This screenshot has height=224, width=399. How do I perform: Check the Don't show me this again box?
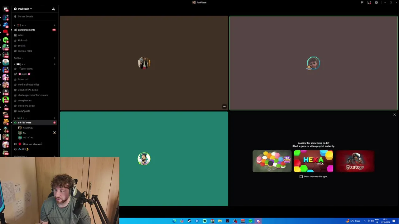point(301,177)
